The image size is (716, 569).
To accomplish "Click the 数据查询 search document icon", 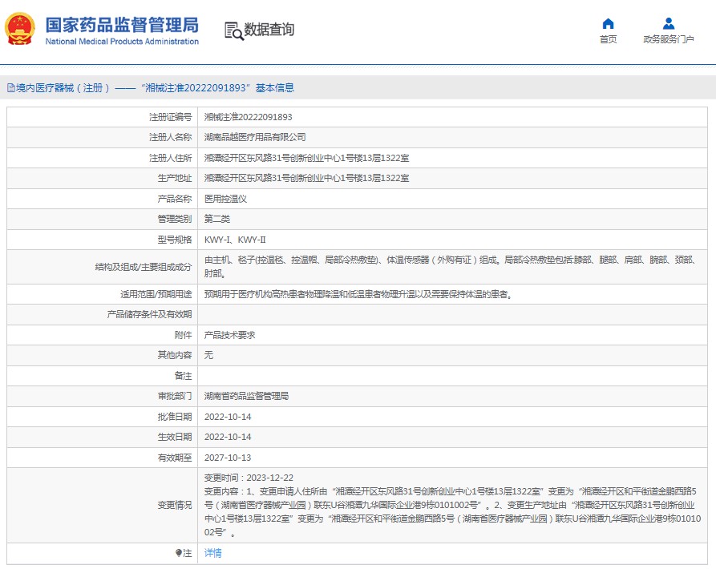I will coord(234,31).
